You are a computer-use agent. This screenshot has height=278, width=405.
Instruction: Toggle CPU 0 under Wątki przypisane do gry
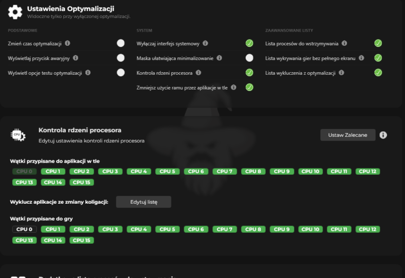pyautogui.click(x=24, y=230)
